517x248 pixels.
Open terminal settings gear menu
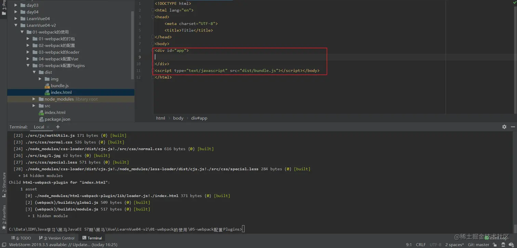pos(504,127)
